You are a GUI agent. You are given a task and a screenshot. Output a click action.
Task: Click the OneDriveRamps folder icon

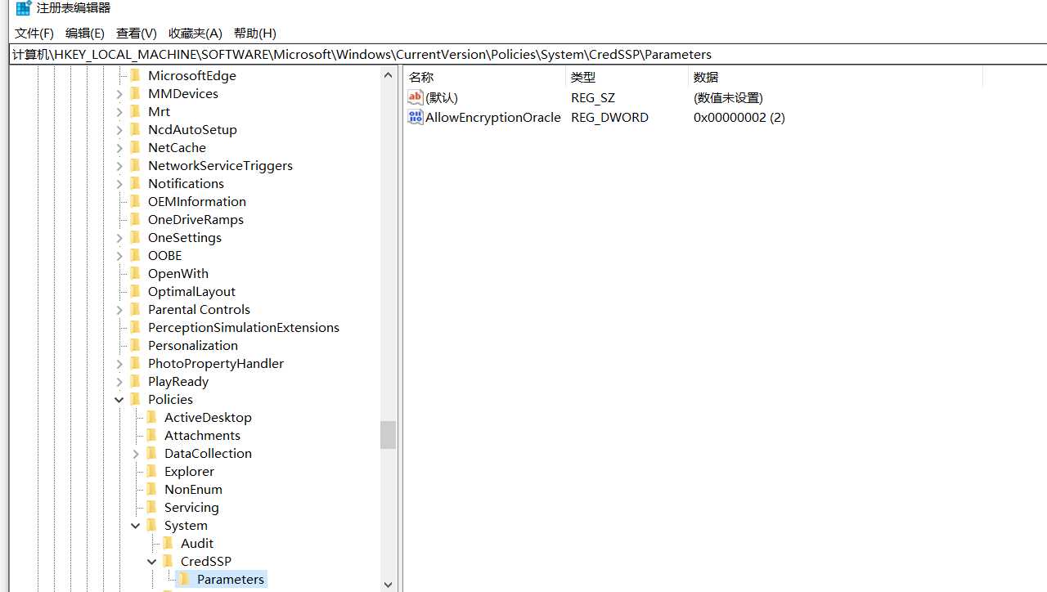pyautogui.click(x=136, y=219)
